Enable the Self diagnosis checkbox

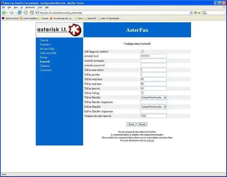(x=142, y=52)
